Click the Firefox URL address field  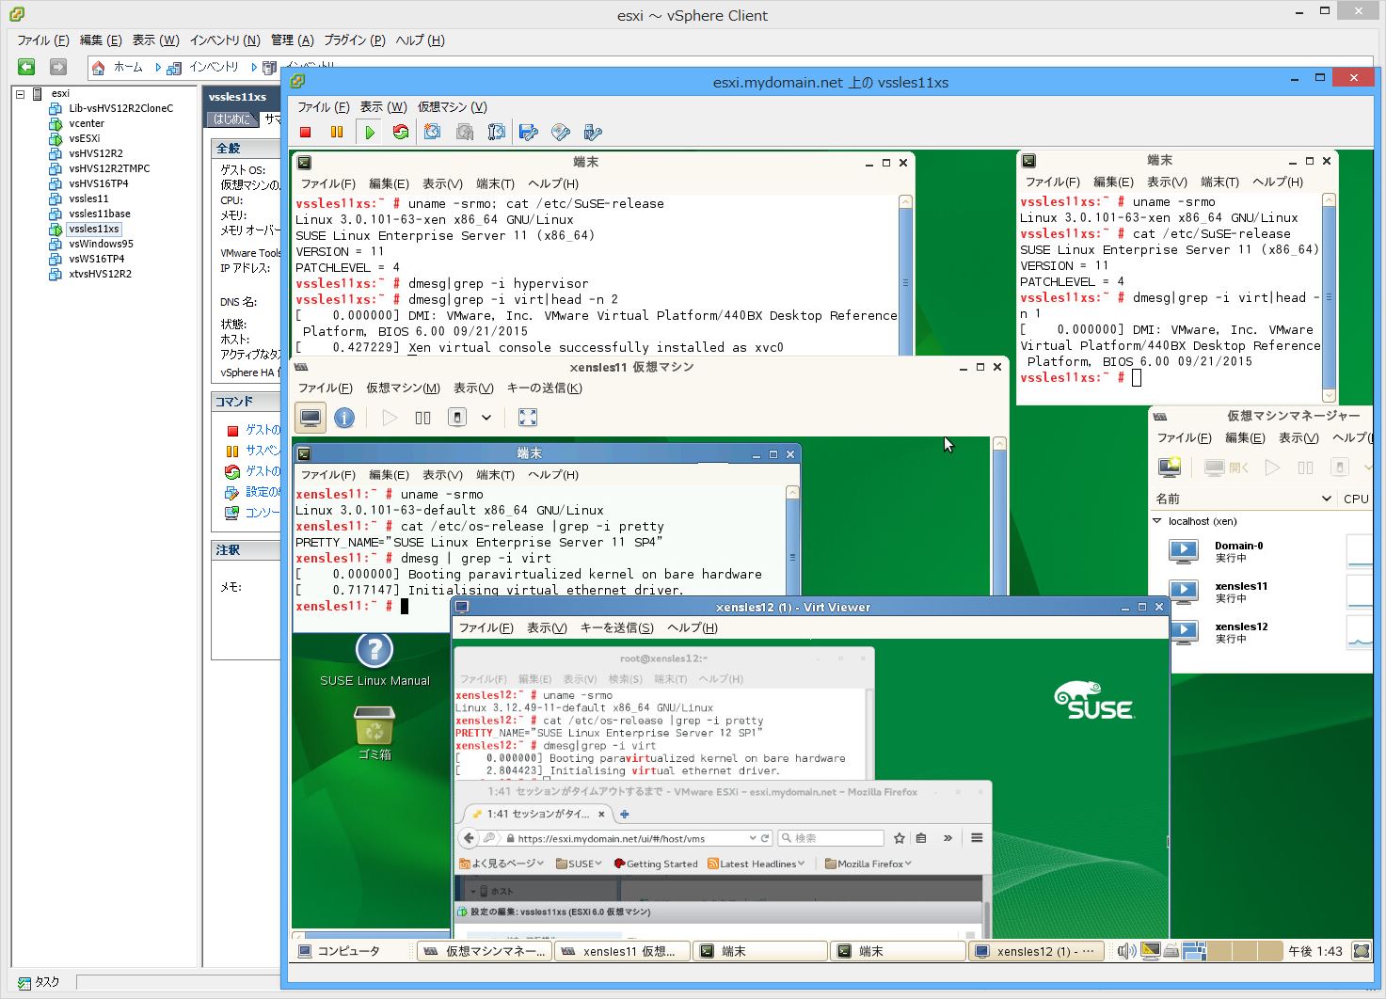[626, 838]
